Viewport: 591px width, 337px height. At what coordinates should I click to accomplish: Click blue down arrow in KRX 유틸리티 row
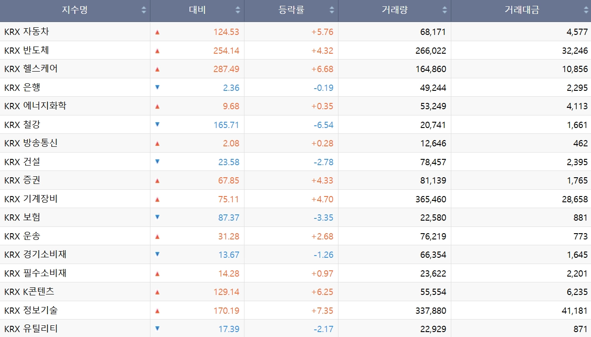(157, 328)
